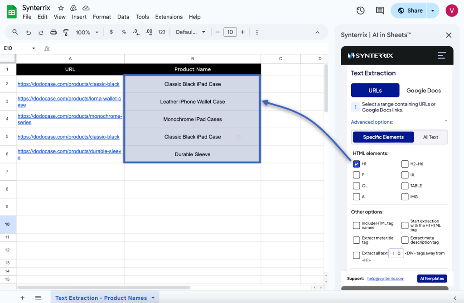Check the H2-H6 checkbox
This screenshot has width=464, height=303.
tap(405, 164)
